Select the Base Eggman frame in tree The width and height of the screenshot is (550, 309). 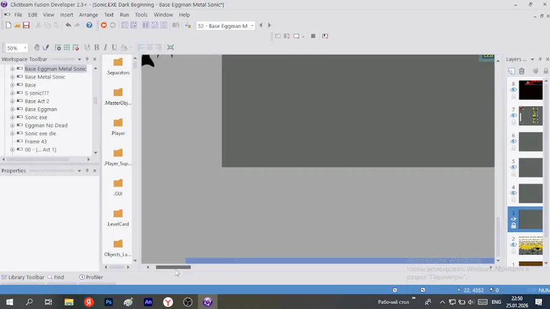[x=41, y=109]
